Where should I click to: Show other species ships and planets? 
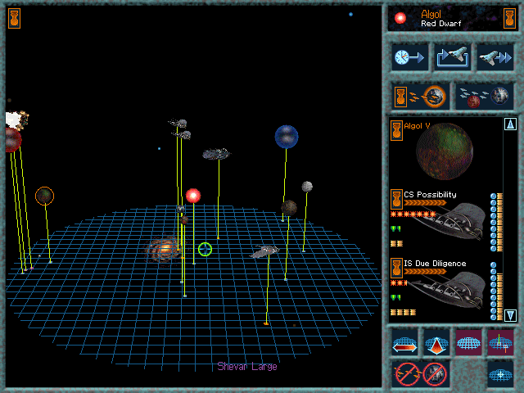pyautogui.click(x=484, y=97)
